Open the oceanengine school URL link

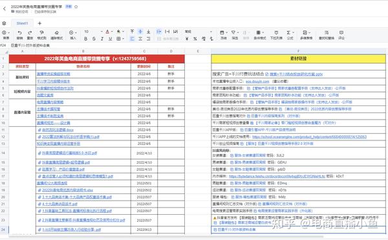pyautogui.click(x=309, y=136)
